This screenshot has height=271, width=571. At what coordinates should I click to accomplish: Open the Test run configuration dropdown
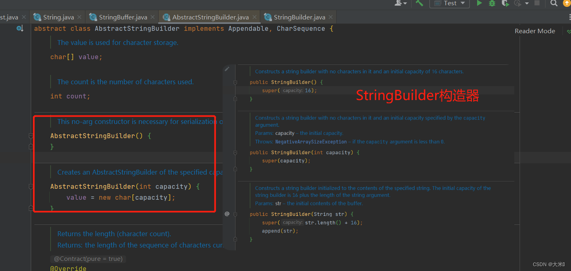[450, 3]
